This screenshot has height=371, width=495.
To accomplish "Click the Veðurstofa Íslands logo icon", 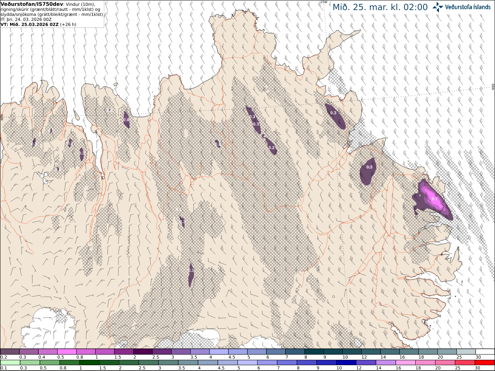I will click(438, 7).
